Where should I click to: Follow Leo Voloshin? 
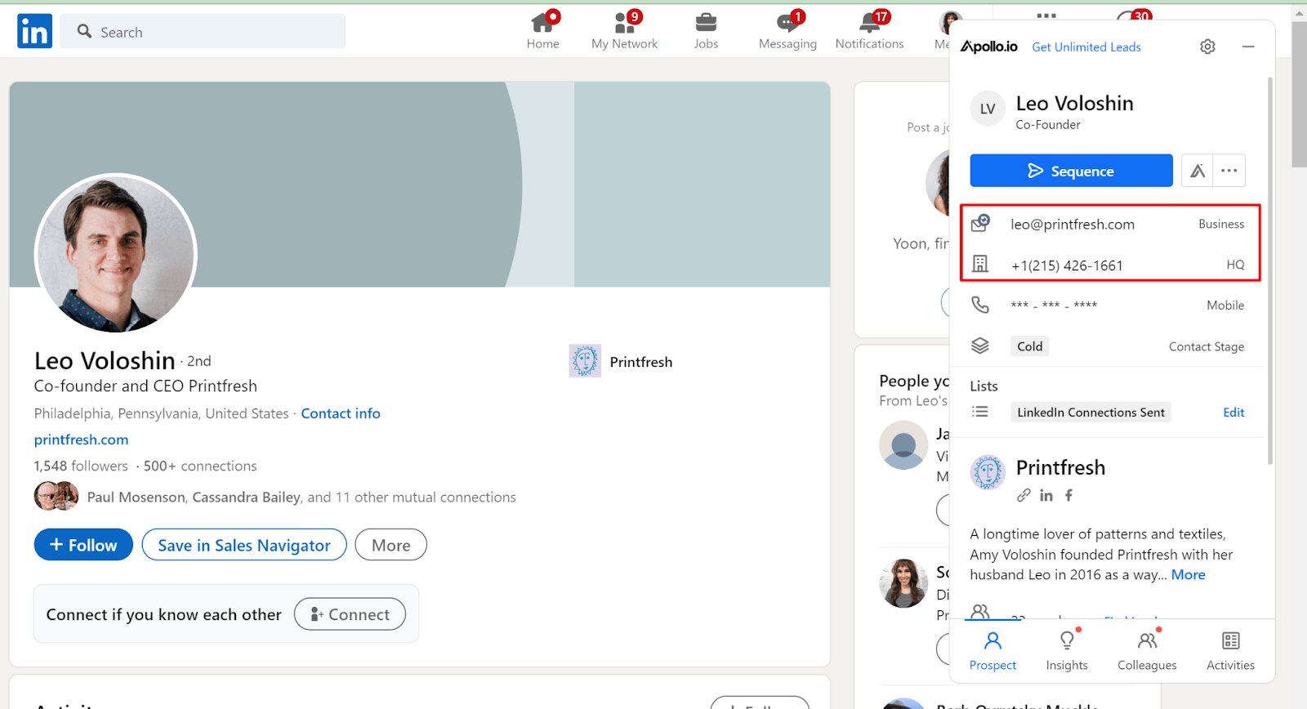tap(83, 545)
